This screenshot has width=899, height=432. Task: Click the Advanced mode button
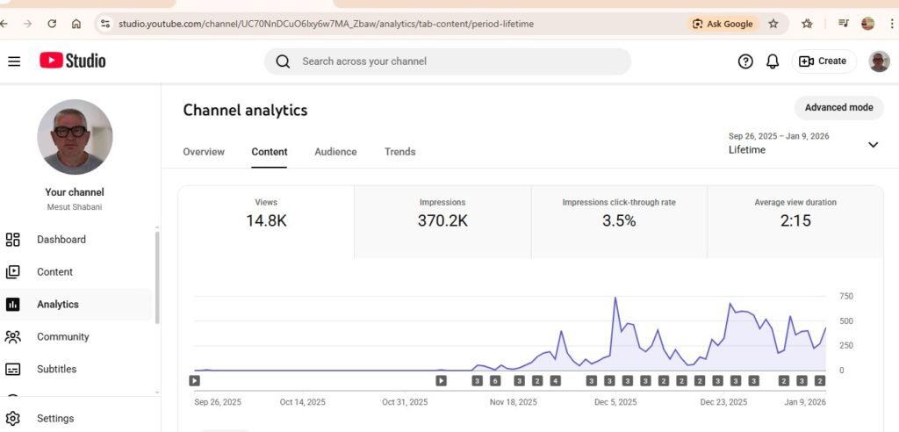(838, 108)
